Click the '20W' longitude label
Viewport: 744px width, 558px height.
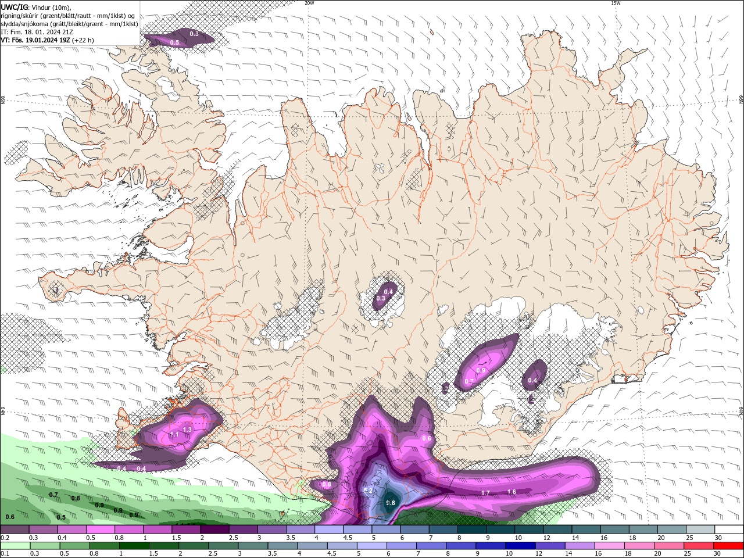point(309,3)
